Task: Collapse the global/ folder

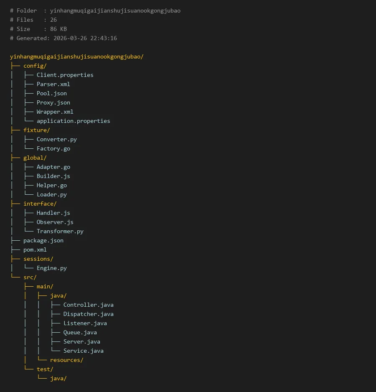Action: (35, 158)
